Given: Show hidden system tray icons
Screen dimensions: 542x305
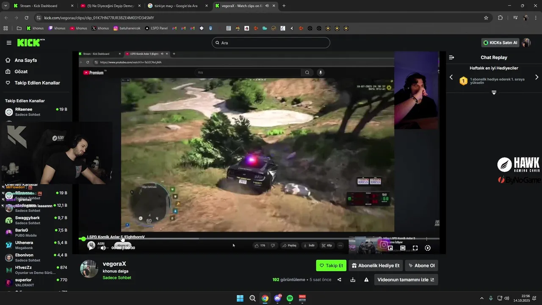Looking at the screenshot, I should point(481,298).
